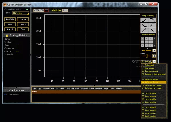Choose Long butterfly from the strategy list
This screenshot has height=122, width=171.
[x=151, y=107]
